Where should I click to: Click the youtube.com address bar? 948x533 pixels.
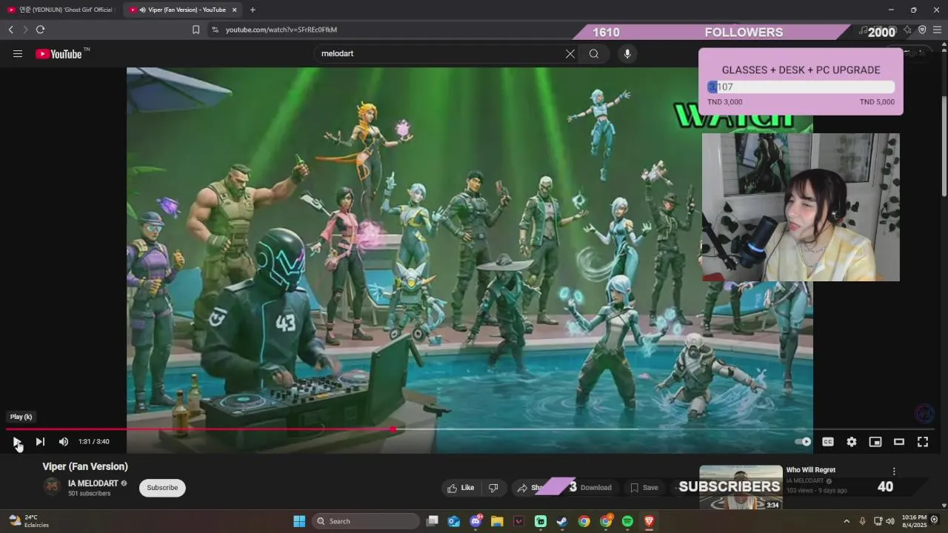click(x=281, y=30)
